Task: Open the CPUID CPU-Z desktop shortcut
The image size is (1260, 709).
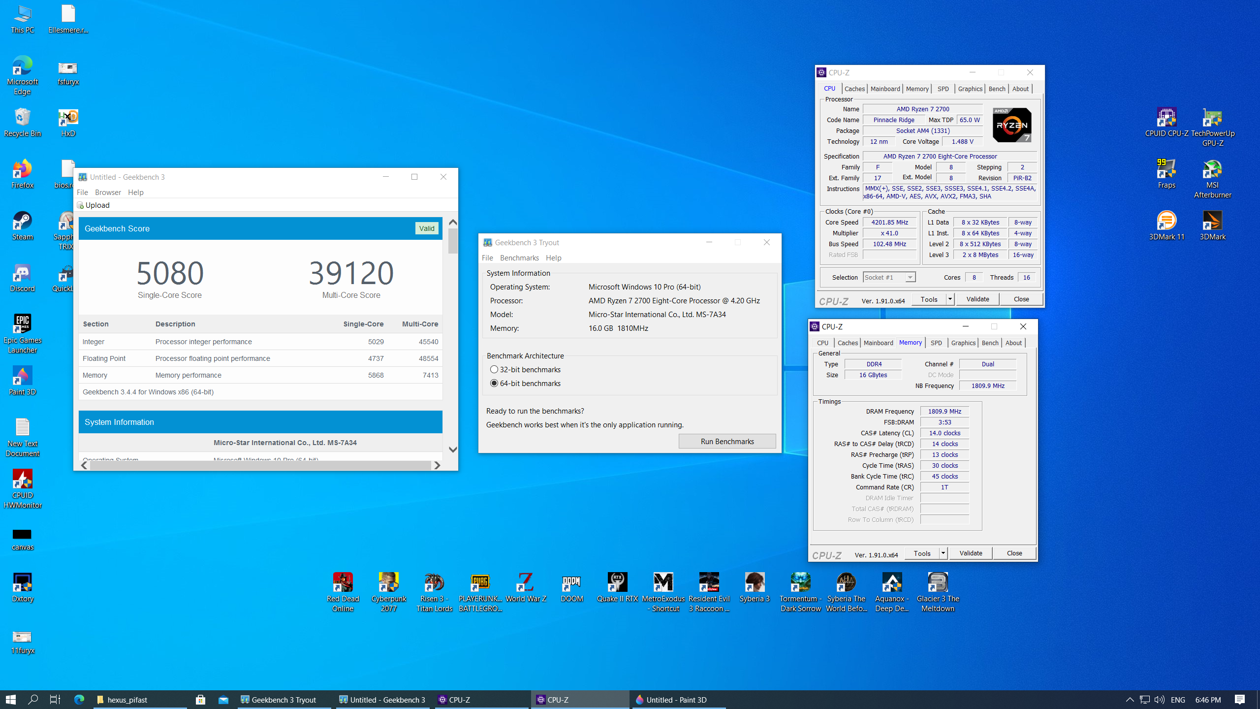Action: pyautogui.click(x=1166, y=123)
